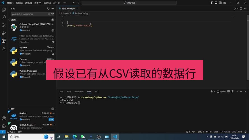
Task: Open the Fitten Code extension gear
Action: [x=53, y=42]
